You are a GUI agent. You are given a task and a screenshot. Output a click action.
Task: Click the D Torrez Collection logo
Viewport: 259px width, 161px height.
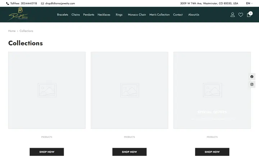18,14
